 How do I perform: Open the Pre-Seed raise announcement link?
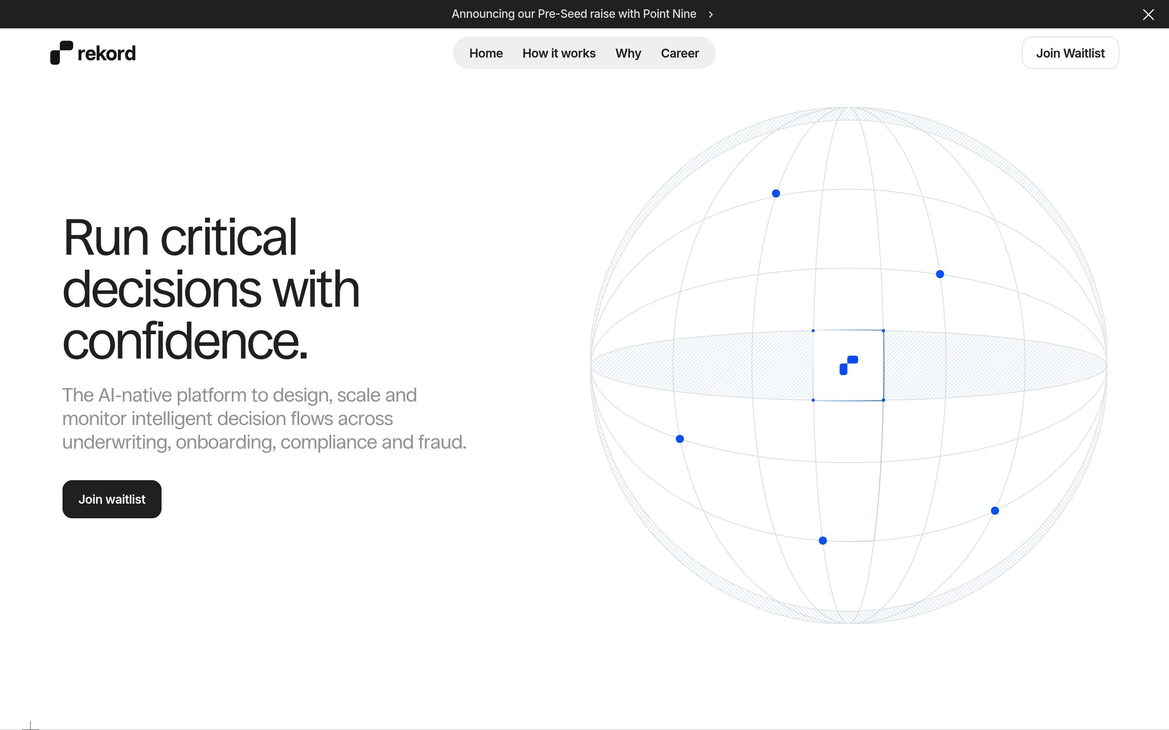tap(574, 14)
